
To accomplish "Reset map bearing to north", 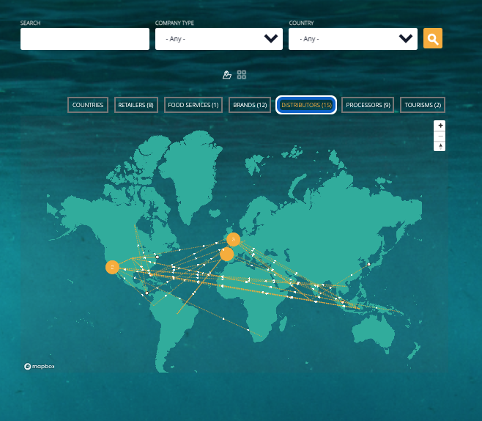I will click(x=440, y=147).
